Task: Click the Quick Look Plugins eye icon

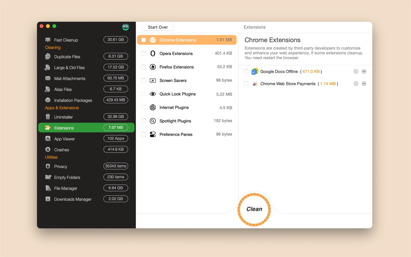Action: click(x=153, y=94)
